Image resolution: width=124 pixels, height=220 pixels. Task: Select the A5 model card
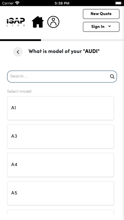(60, 193)
